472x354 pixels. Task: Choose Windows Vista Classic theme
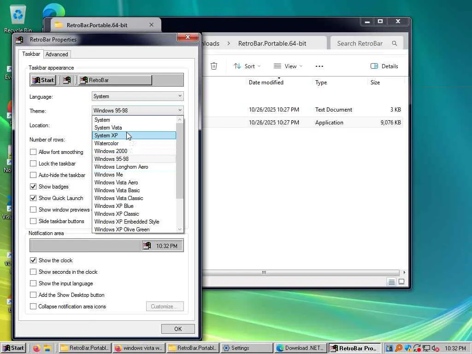[134, 198]
